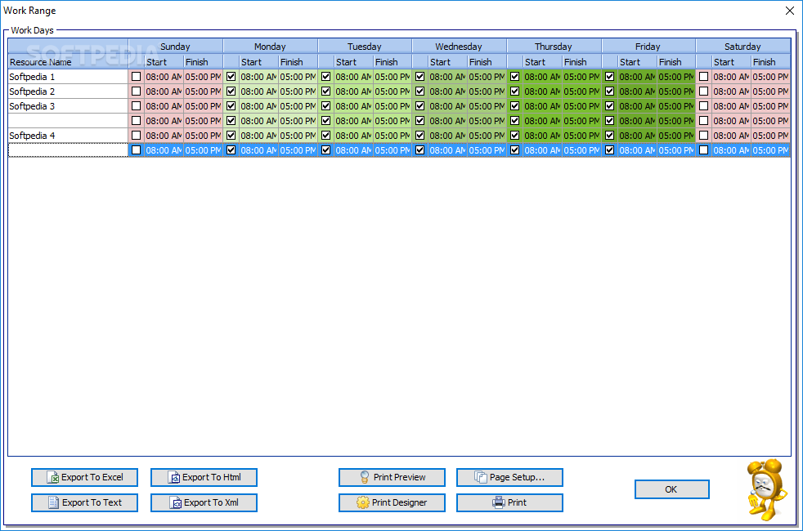Click the Excel icon on Export To Excel
This screenshot has height=531, width=803.
tap(53, 477)
